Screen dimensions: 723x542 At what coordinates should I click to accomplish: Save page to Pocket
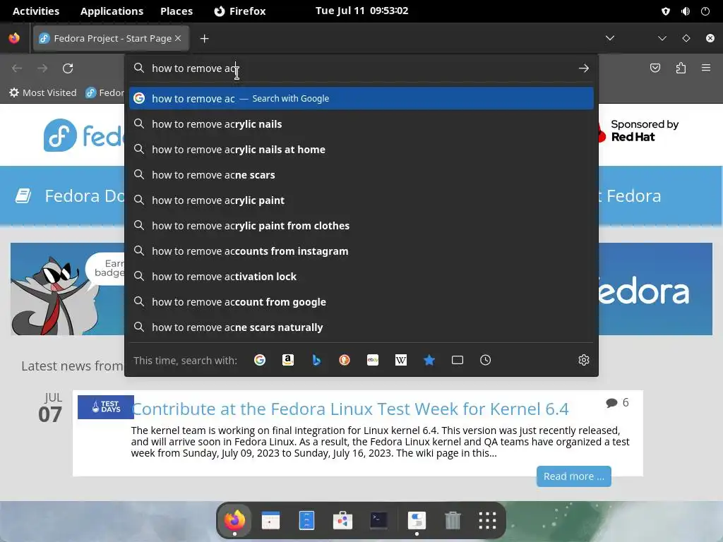[x=655, y=68]
